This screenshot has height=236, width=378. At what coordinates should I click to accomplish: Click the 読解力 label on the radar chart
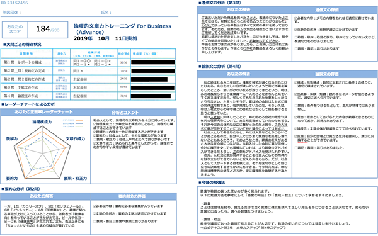tap(12, 138)
